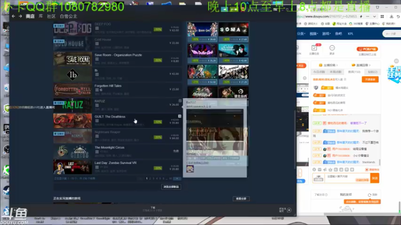Click the orange 发送 send button
Image resolution: width=401 pixels, height=225 pixels.
374,178
